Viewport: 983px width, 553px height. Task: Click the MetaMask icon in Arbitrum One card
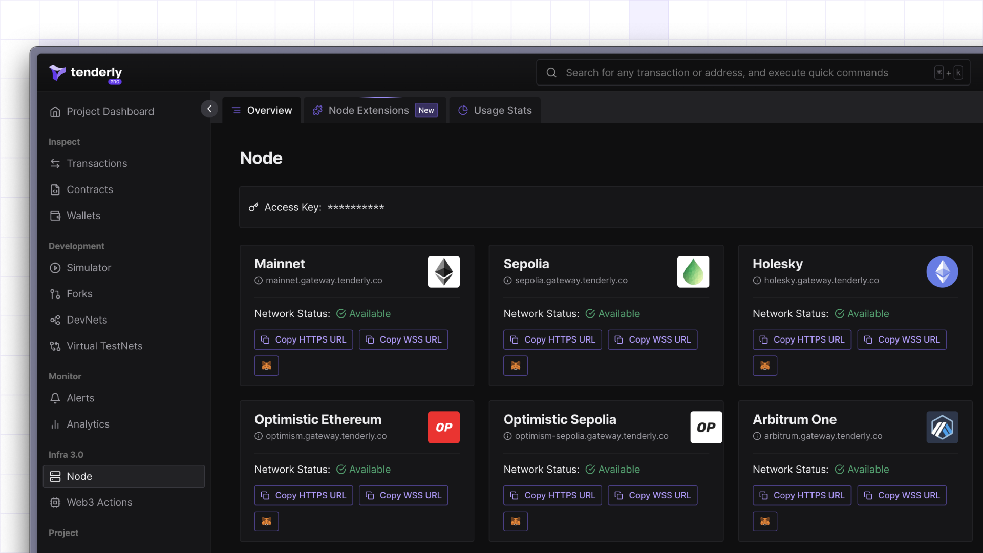point(764,521)
